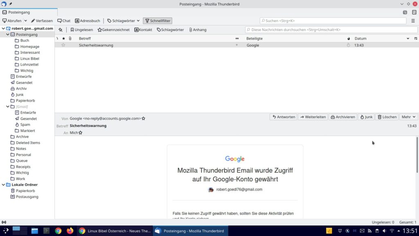This screenshot has height=236, width=419.
Task: Click Antworten to reply
Action: [x=284, y=117]
